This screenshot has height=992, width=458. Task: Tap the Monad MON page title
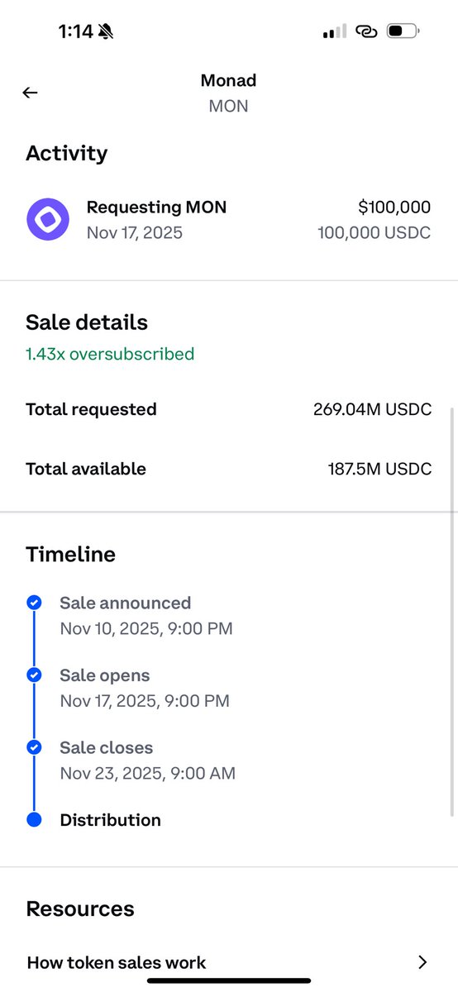pyautogui.click(x=228, y=93)
